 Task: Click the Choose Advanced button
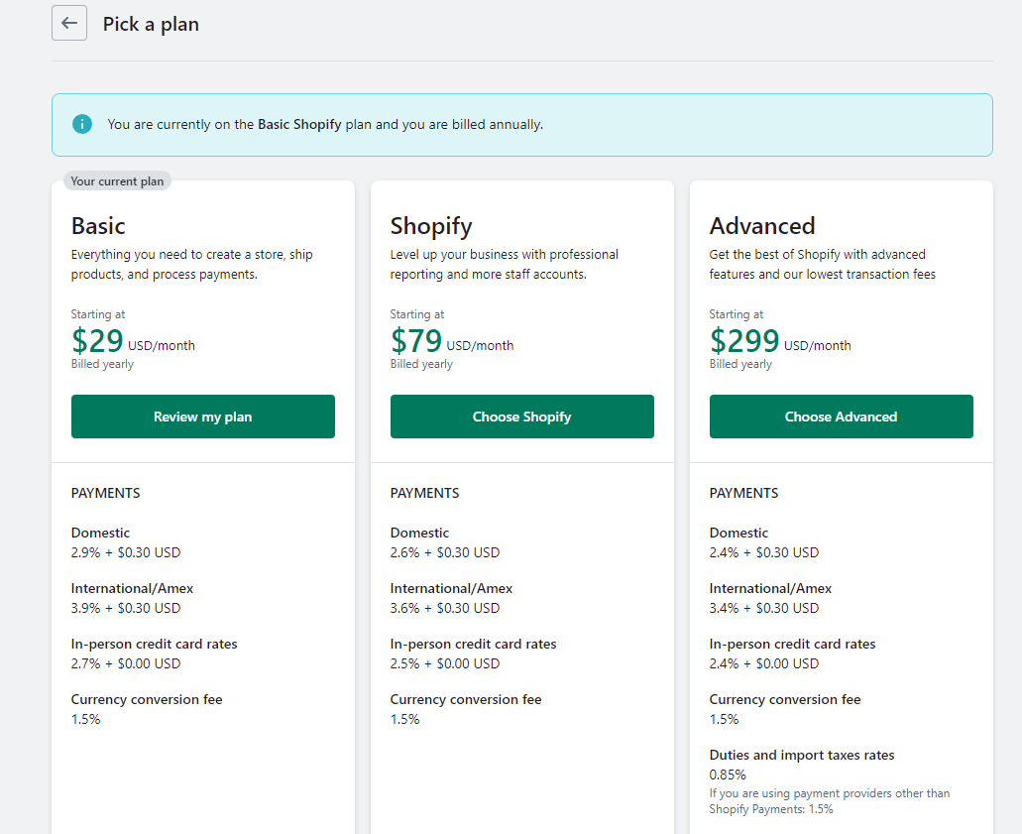pyautogui.click(x=841, y=417)
